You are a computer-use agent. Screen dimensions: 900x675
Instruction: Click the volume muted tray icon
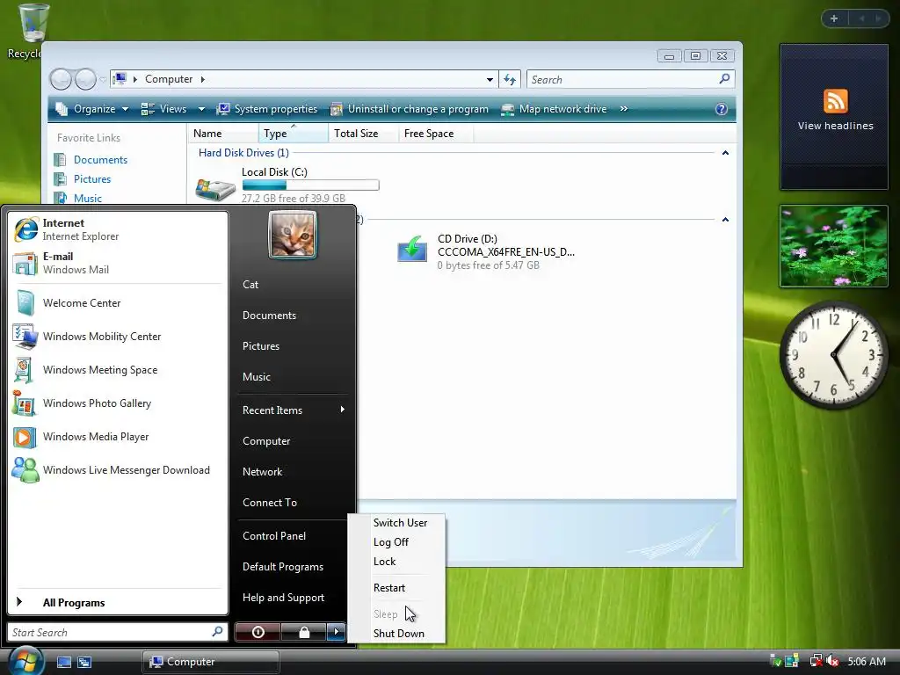833,661
